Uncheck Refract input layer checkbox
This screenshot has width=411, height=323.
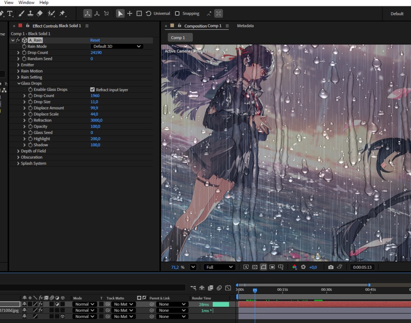[92, 89]
